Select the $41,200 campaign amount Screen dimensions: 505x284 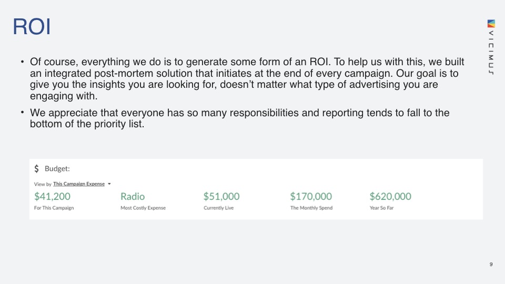[x=52, y=196]
